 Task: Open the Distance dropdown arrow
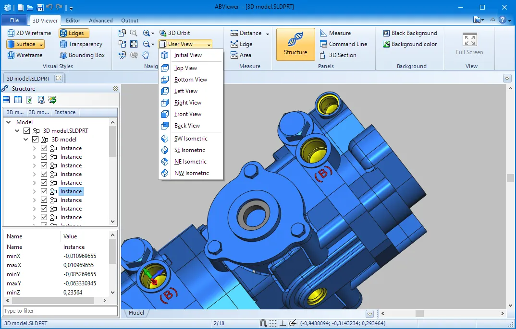click(x=267, y=34)
